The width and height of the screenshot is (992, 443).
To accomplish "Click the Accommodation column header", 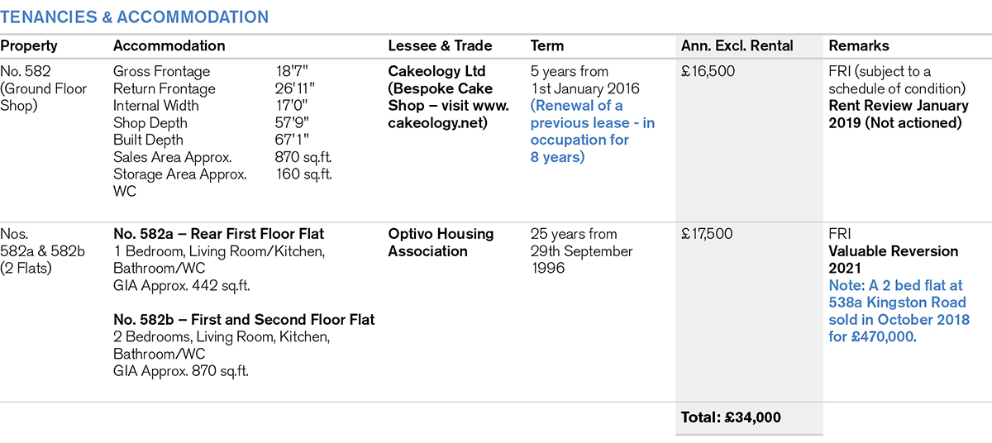I will click(x=169, y=46).
